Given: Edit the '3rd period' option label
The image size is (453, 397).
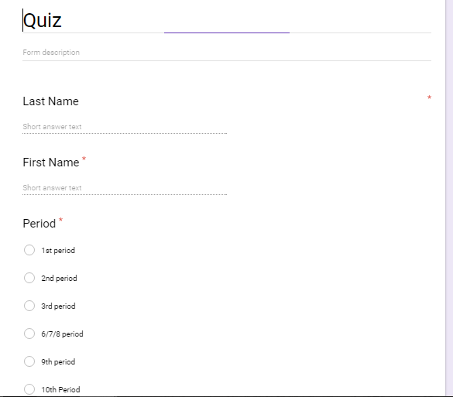Looking at the screenshot, I should tap(58, 306).
